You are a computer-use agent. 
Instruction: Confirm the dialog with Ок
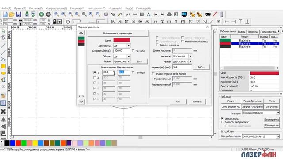(178, 102)
